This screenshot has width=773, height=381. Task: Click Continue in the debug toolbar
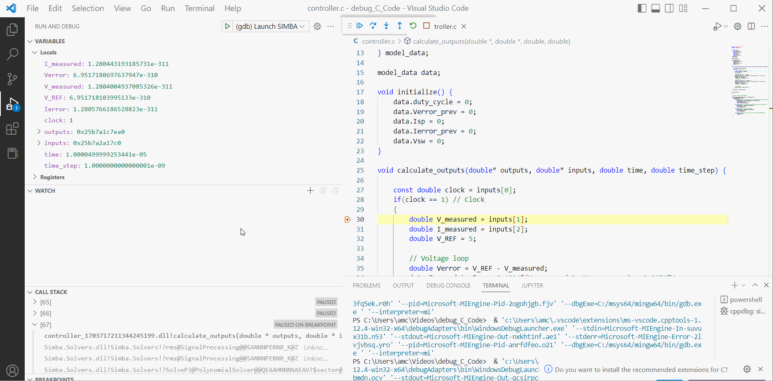pos(360,26)
